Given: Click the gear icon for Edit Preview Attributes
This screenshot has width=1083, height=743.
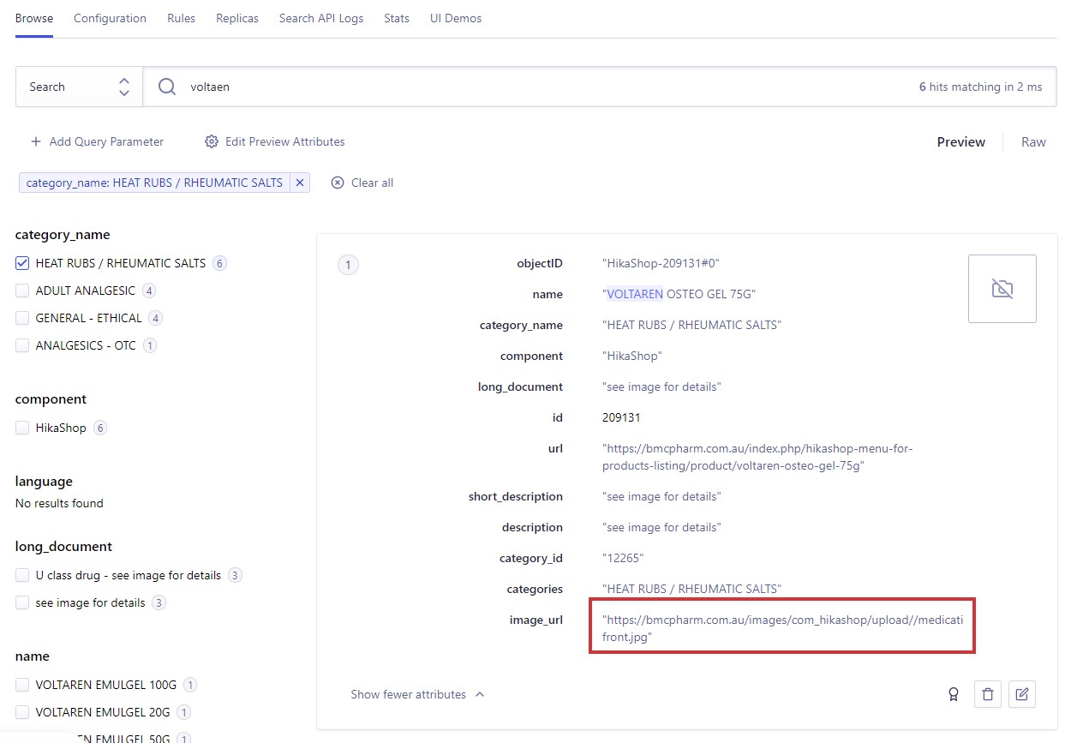Looking at the screenshot, I should (x=212, y=141).
